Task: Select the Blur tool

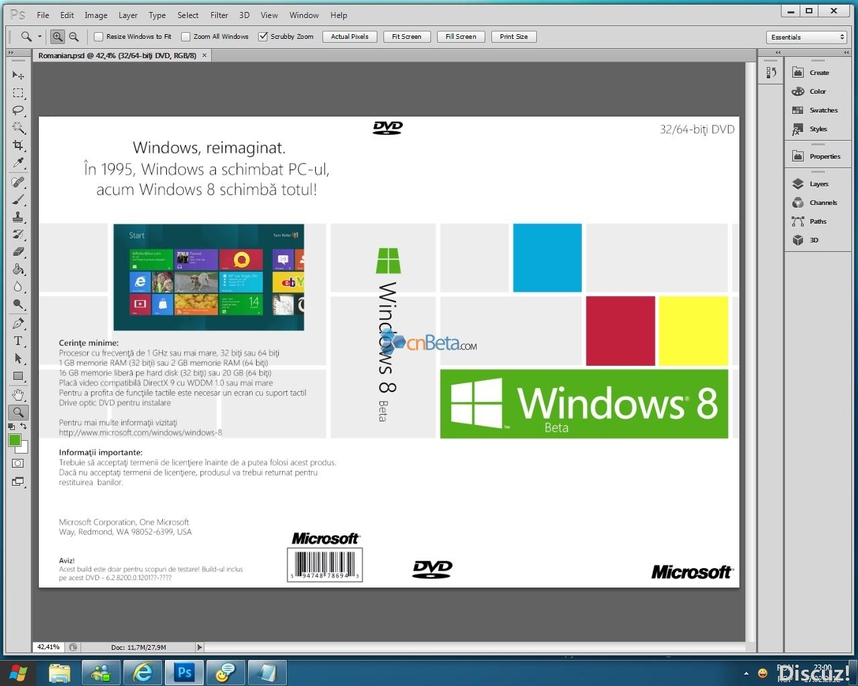Action: [18, 287]
